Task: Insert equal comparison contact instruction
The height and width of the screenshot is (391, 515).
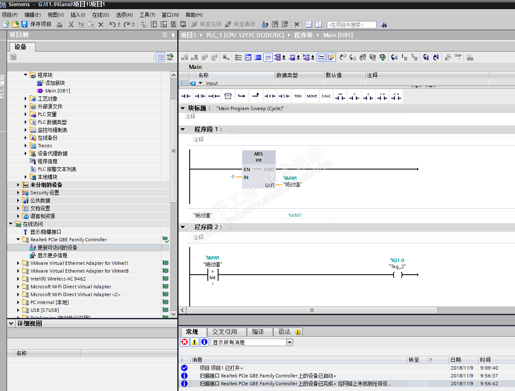Action: 340,96
